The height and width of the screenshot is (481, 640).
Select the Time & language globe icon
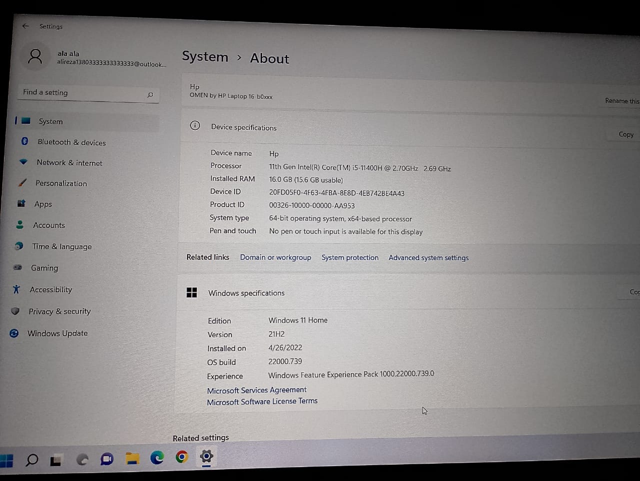(19, 246)
